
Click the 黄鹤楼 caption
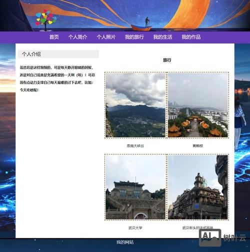point(198,146)
